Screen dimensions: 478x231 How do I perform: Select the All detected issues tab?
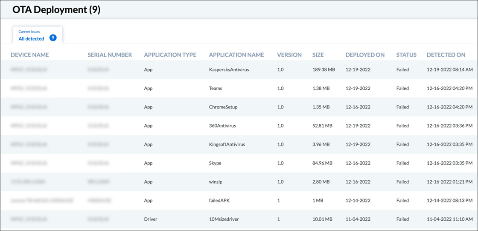click(x=31, y=38)
